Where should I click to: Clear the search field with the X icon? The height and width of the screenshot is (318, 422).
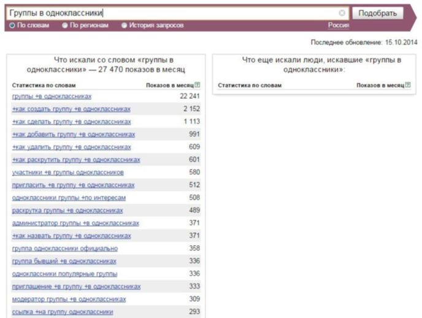pos(342,13)
